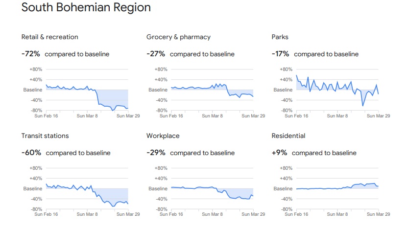Select the Retail & recreation title

click(x=49, y=37)
